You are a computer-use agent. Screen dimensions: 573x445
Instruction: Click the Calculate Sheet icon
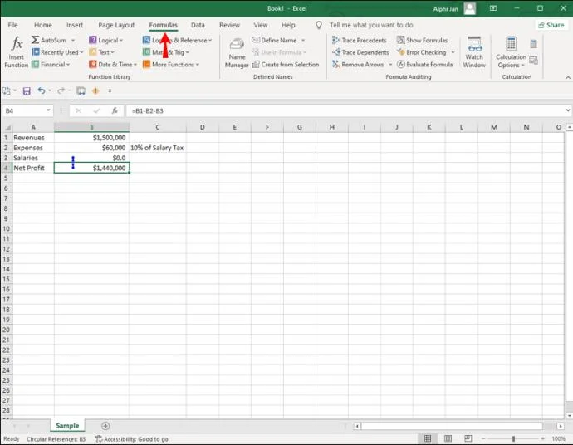coord(533,61)
